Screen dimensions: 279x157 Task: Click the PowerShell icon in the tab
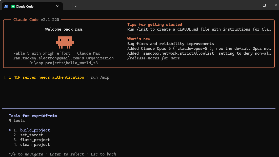pos(6,6)
